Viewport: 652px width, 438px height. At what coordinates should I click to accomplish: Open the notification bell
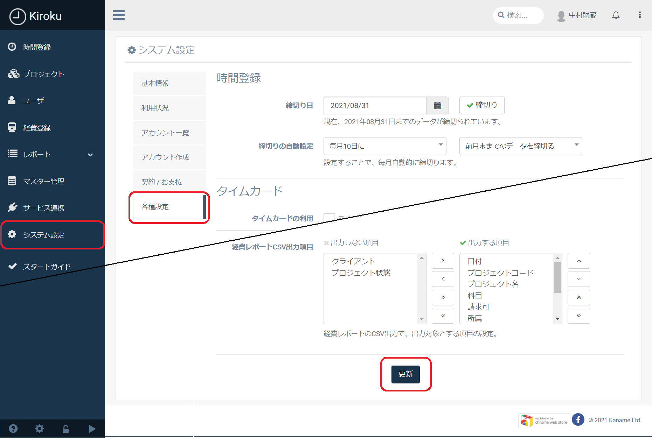click(x=616, y=15)
